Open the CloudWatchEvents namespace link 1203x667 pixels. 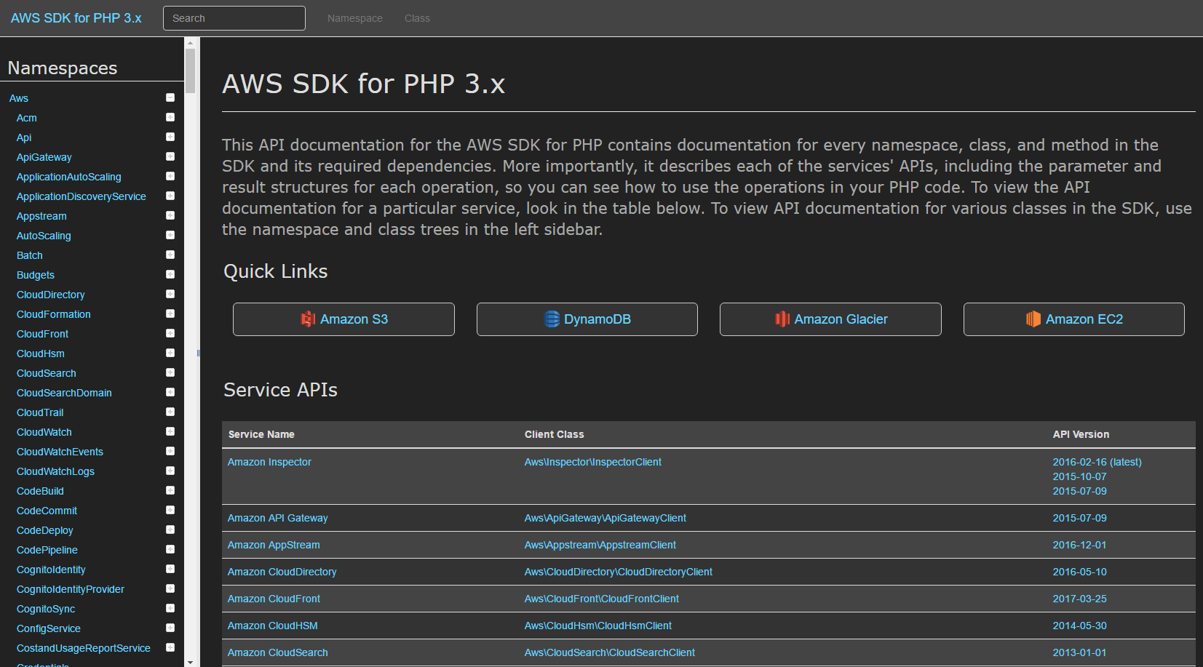pyautogui.click(x=60, y=452)
